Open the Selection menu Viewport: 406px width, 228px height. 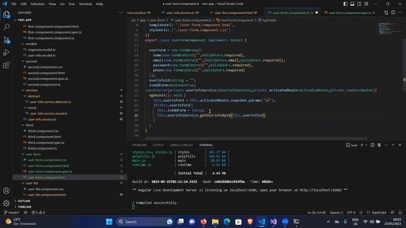coord(37,4)
